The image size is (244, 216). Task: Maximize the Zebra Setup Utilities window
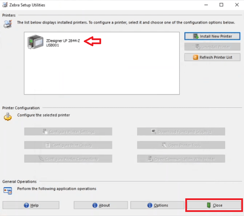pyautogui.click(x=221, y=5)
